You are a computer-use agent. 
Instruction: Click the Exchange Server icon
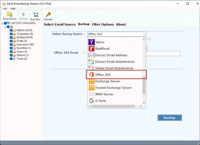(x=92, y=81)
